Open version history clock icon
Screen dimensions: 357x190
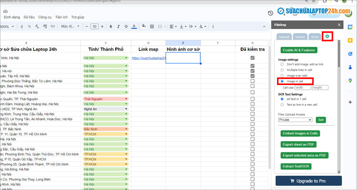(x=271, y=13)
